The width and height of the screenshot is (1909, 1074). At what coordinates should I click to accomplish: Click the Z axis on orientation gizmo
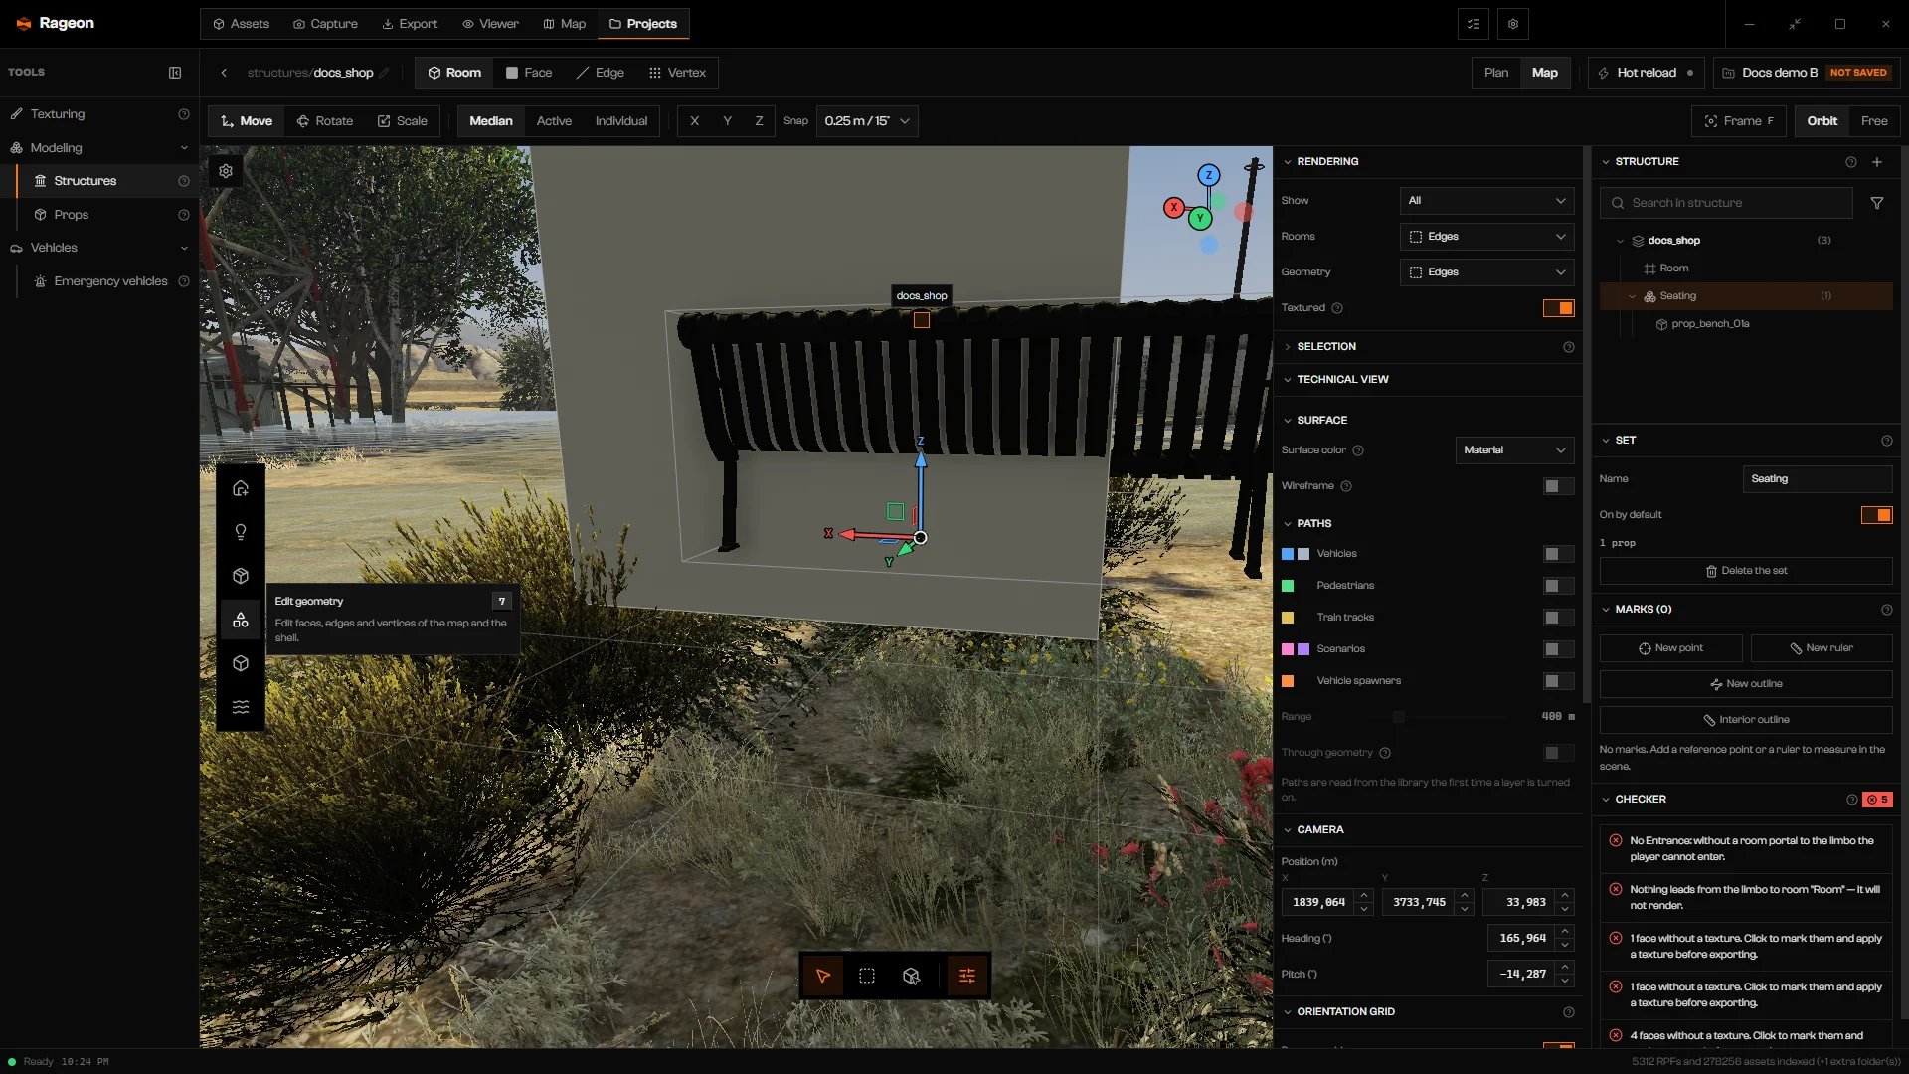click(x=1209, y=175)
